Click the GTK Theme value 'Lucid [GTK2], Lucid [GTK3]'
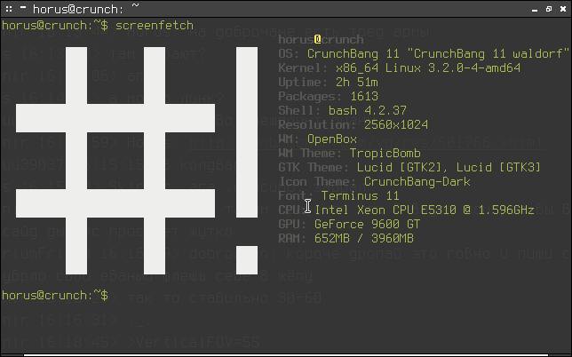Viewport: 572px width, 357px height. click(x=449, y=167)
